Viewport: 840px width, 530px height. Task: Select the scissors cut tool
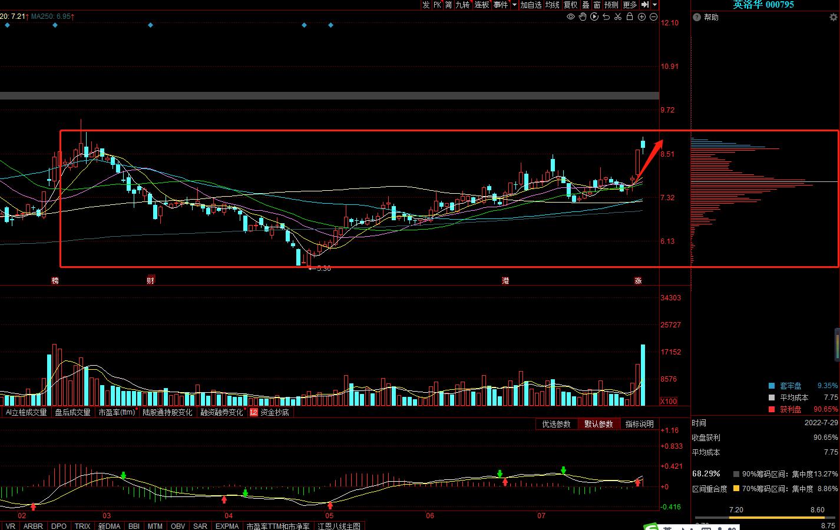click(618, 17)
